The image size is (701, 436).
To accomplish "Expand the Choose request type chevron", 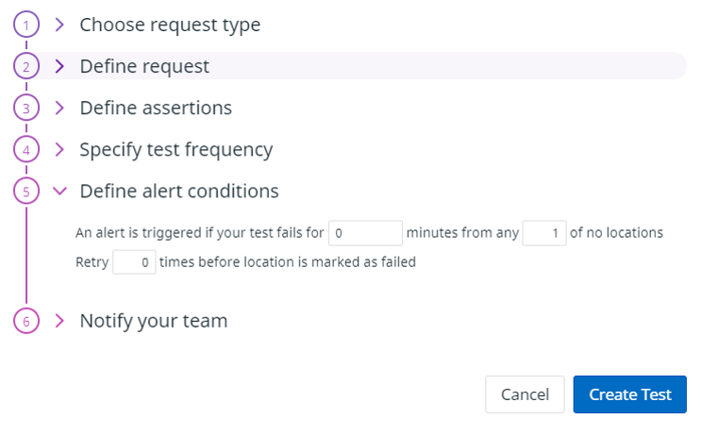I will point(59,25).
